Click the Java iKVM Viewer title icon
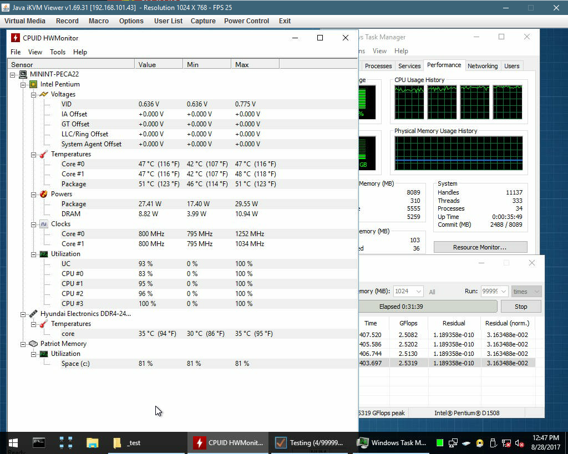 coord(6,8)
